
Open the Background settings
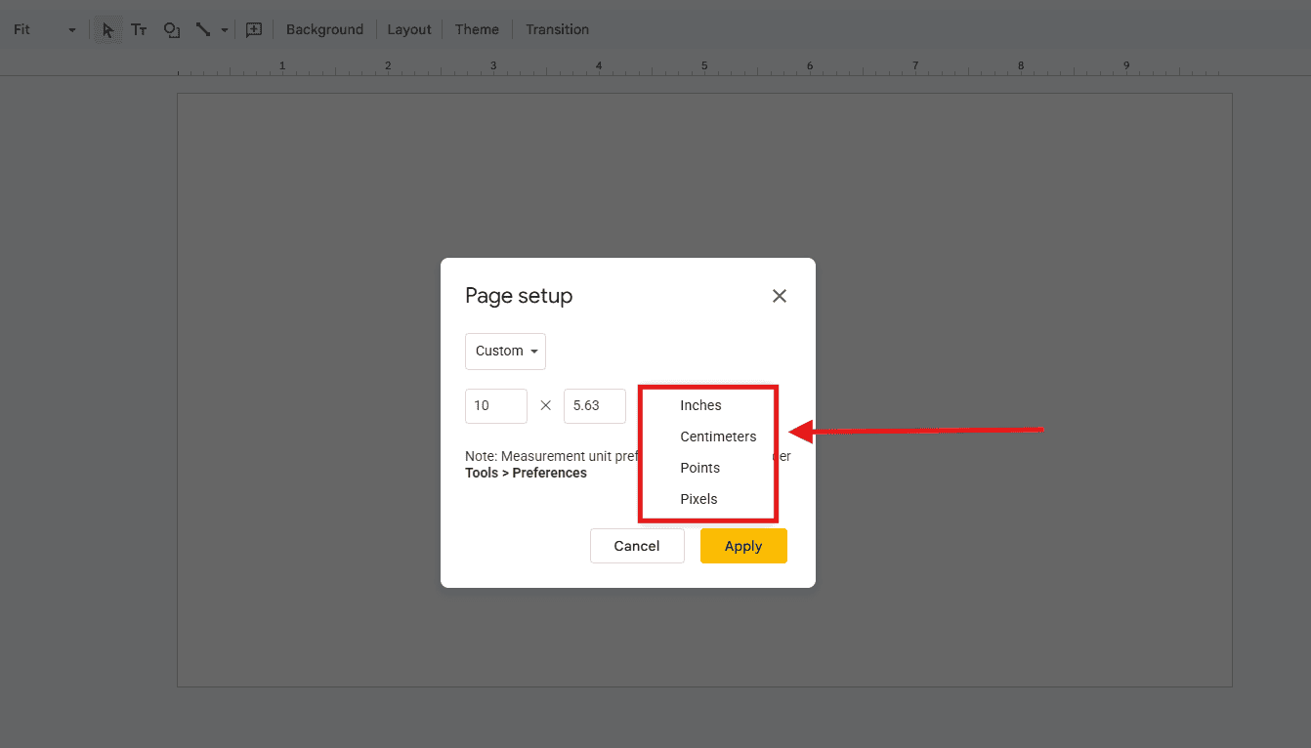click(324, 29)
